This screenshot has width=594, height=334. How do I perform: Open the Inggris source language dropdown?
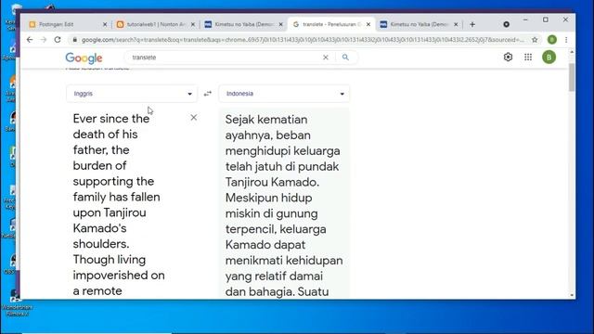pyautogui.click(x=132, y=94)
